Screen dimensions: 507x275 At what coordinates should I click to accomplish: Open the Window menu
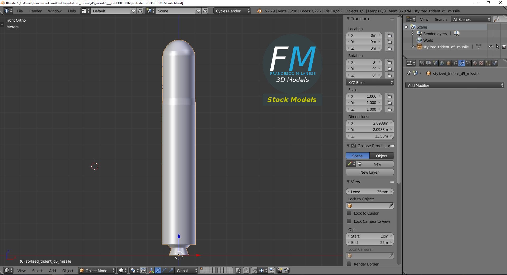pos(55,11)
